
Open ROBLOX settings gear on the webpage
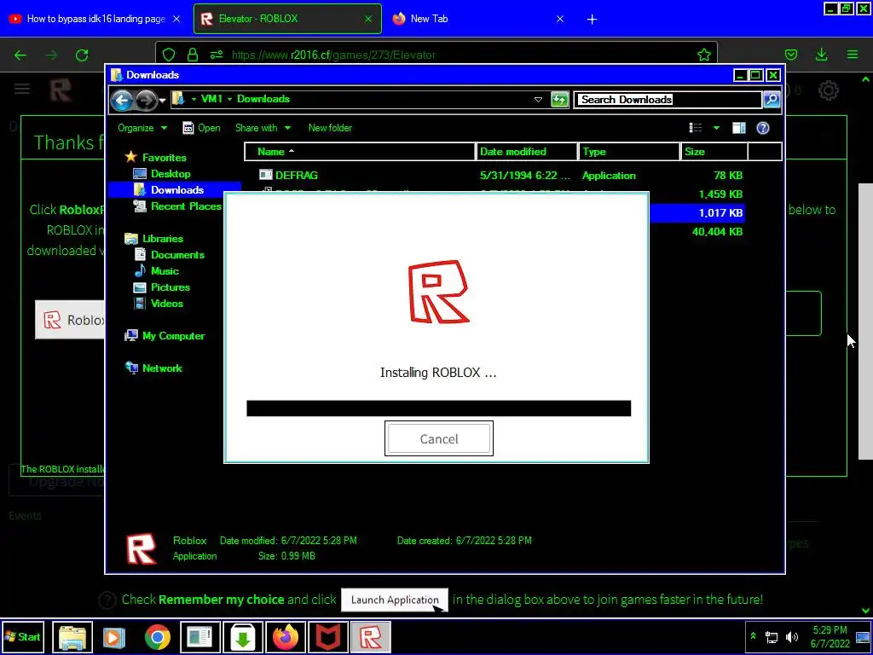pyautogui.click(x=829, y=90)
